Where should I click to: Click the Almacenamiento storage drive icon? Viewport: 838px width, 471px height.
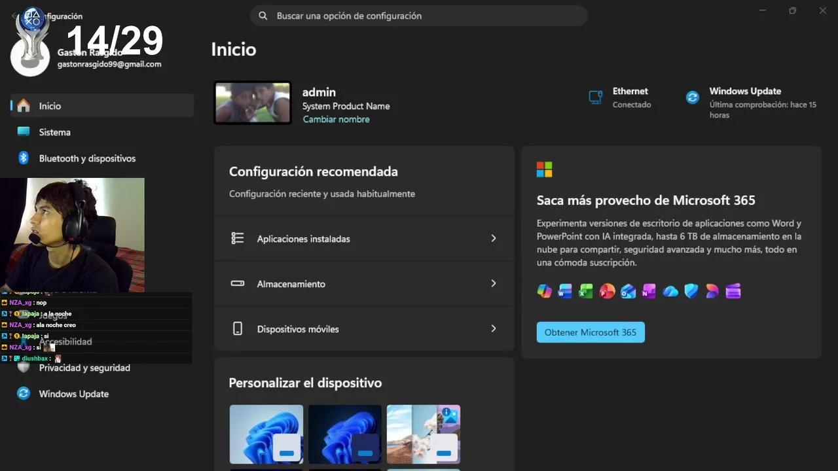(x=238, y=283)
